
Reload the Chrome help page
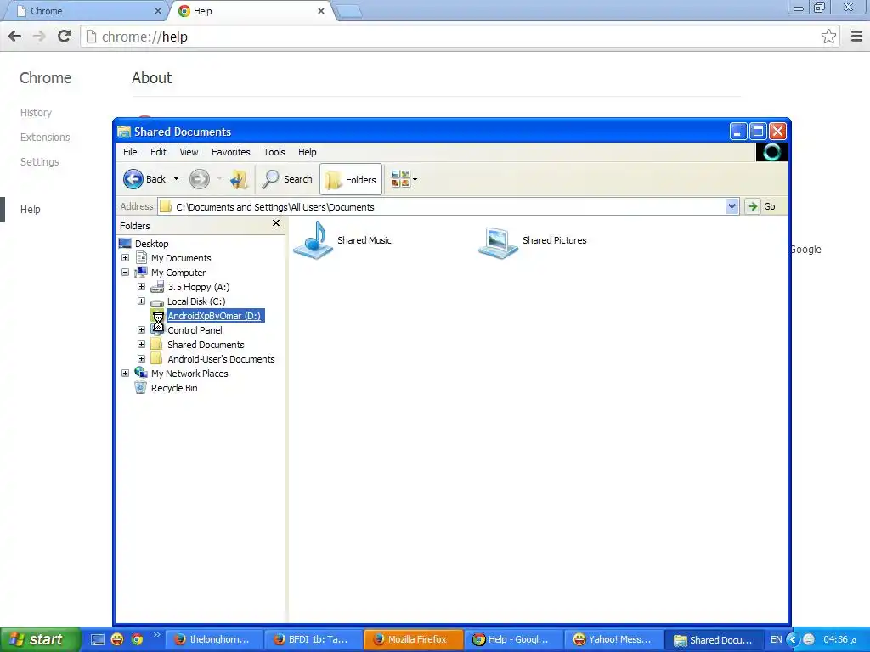[x=65, y=37]
